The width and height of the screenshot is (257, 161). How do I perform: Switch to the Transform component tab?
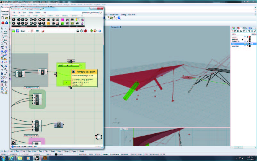click(x=74, y=15)
